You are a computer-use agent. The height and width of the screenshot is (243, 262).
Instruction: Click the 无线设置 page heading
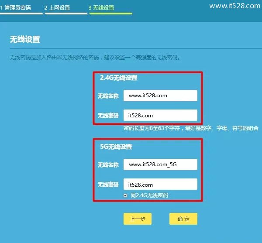[x=25, y=39]
